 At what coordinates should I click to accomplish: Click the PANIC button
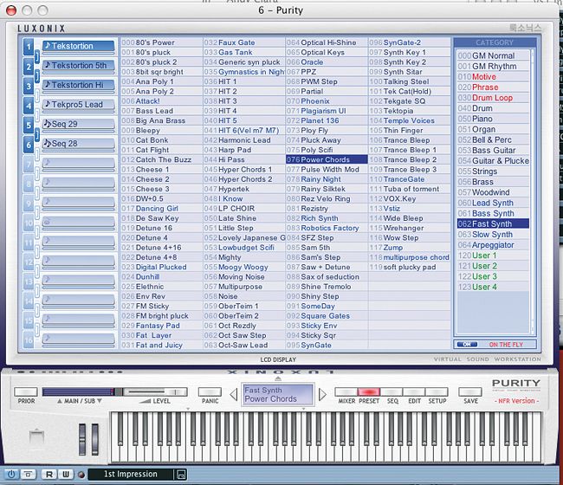tap(210, 391)
